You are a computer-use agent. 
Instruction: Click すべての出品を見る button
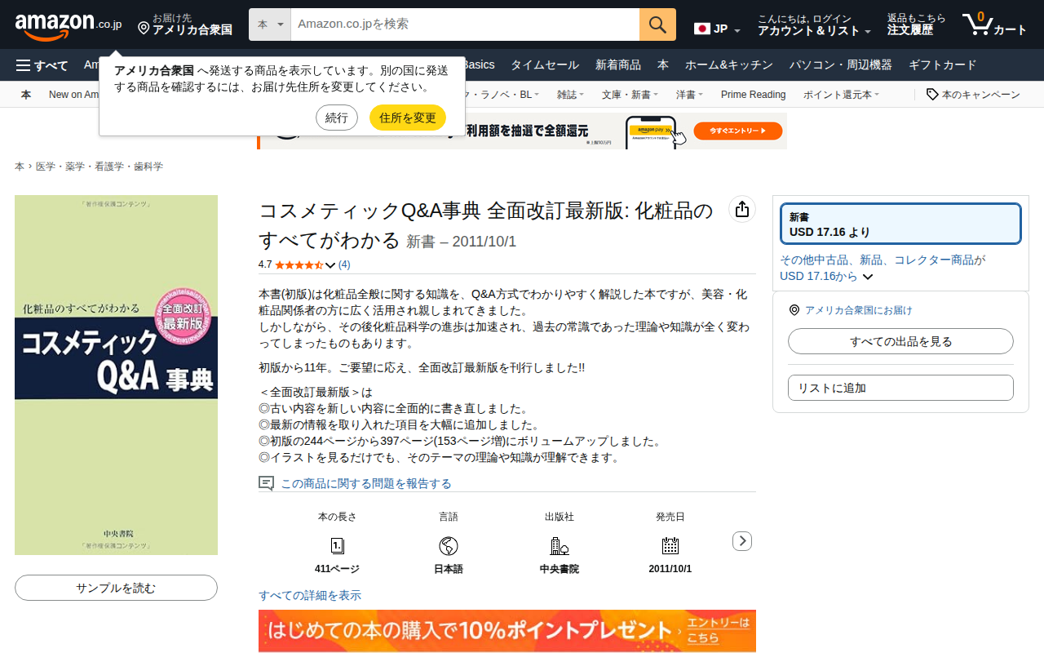900,341
